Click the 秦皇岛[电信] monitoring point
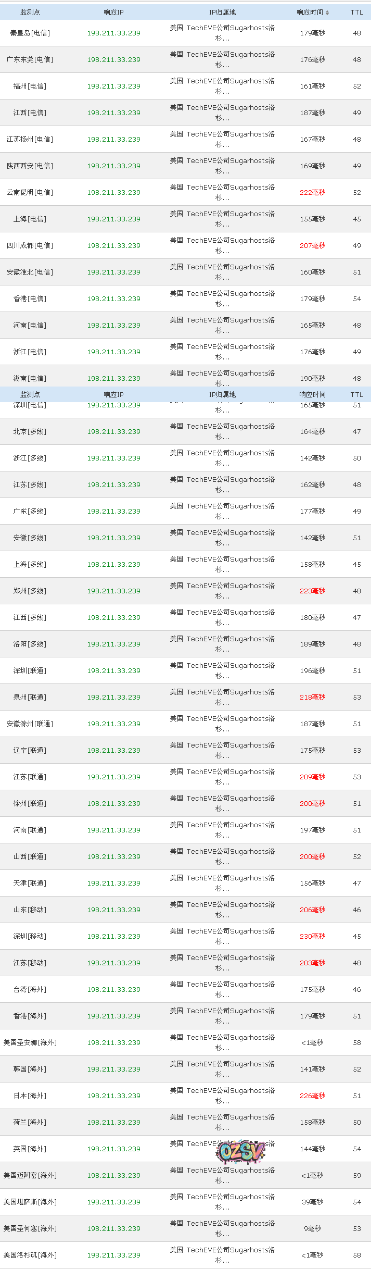Image resolution: width=371 pixels, height=1269 pixels. pyautogui.click(x=30, y=33)
